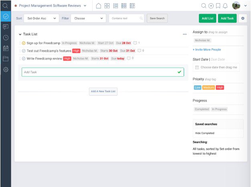Confirm new task with green checkmark
Viewport: 251px width, 187px height.
click(180, 72)
